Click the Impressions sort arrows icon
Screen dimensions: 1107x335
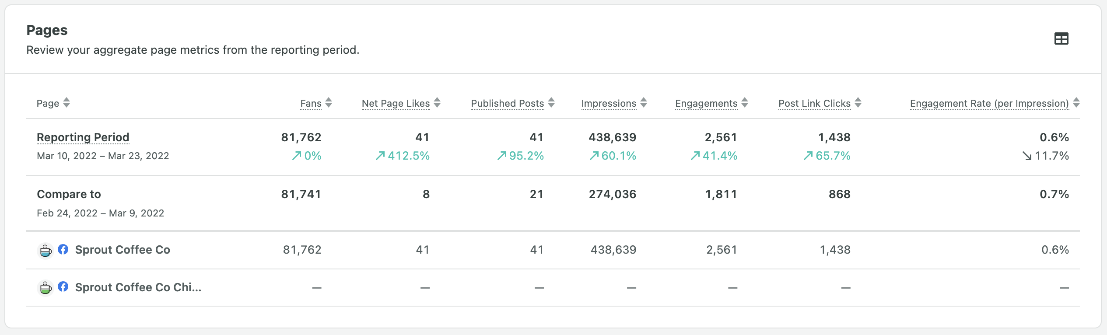point(644,103)
